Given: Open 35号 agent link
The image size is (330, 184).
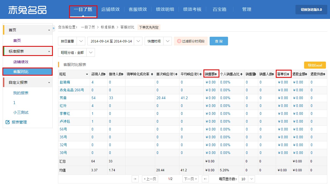Looking at the screenshot, I should pyautogui.click(x=63, y=137).
